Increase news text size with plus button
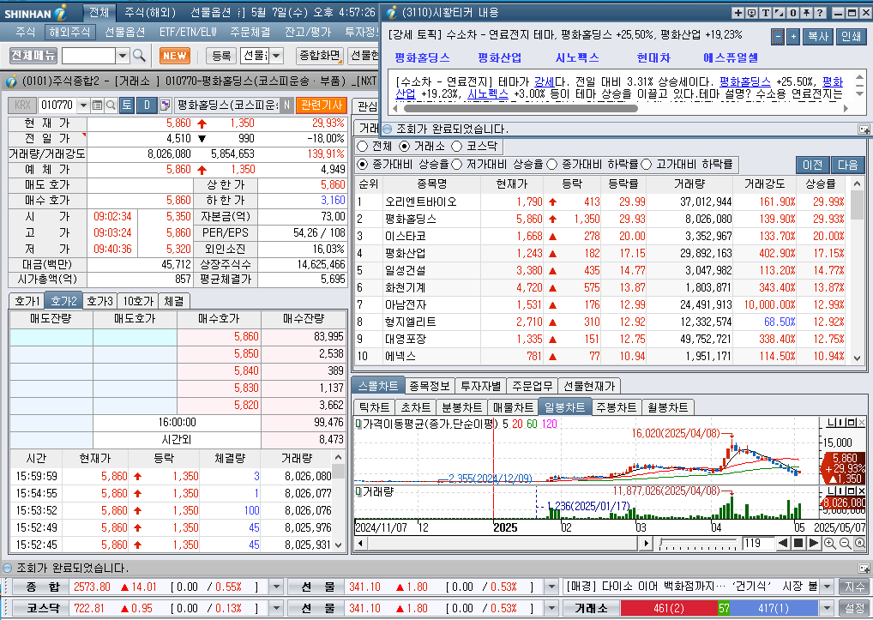This screenshot has width=873, height=620. (x=793, y=37)
